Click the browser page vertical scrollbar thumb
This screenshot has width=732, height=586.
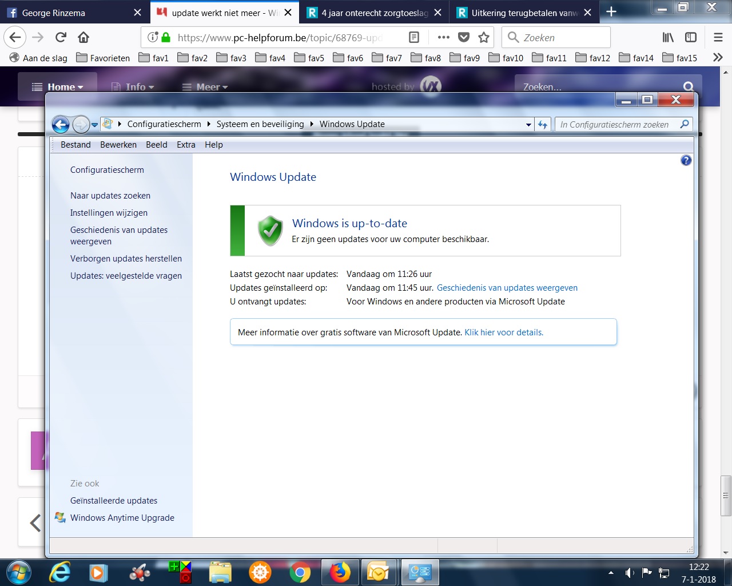[x=726, y=496]
